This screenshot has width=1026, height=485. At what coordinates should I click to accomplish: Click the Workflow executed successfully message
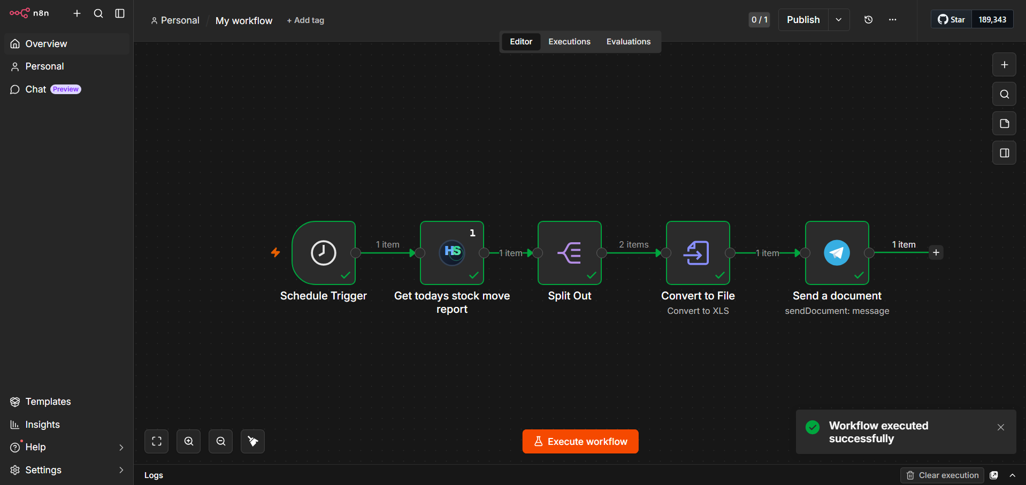coord(879,432)
